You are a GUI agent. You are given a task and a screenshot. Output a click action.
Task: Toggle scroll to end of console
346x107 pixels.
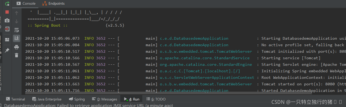[17, 38]
